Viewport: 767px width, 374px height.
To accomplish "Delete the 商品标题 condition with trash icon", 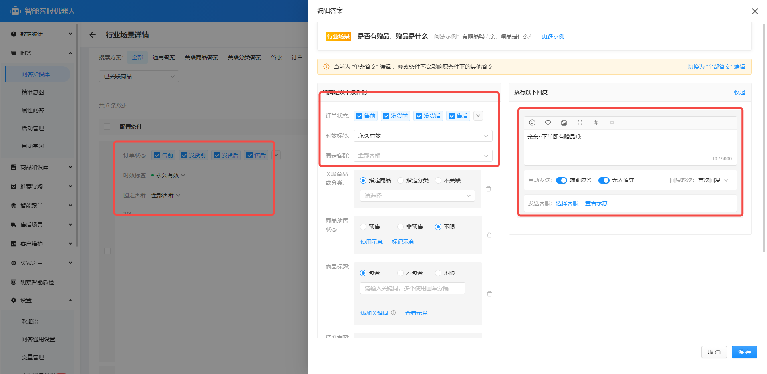I will pos(489,294).
